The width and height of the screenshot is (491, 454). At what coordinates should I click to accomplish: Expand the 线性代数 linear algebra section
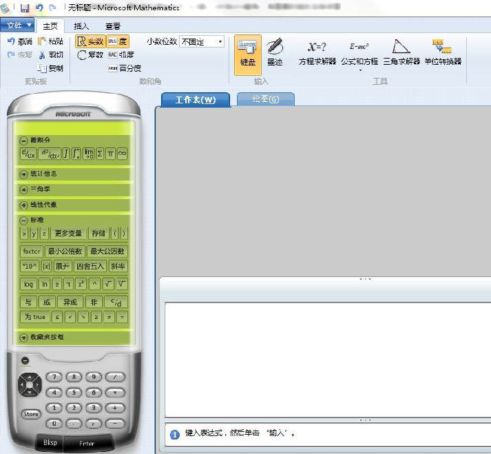pos(24,205)
